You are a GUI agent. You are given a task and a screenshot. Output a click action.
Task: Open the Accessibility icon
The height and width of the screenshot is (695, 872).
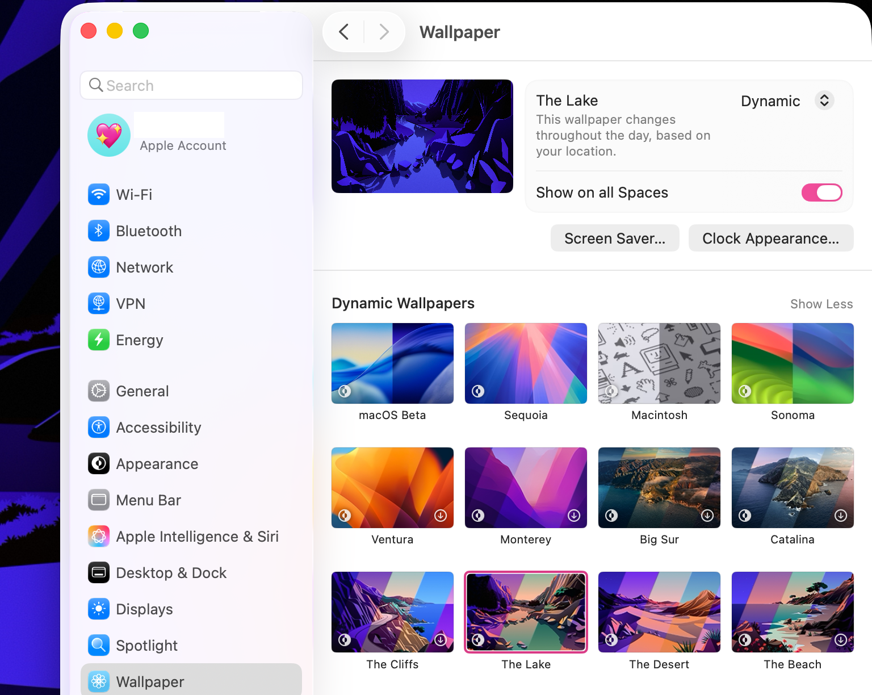99,428
